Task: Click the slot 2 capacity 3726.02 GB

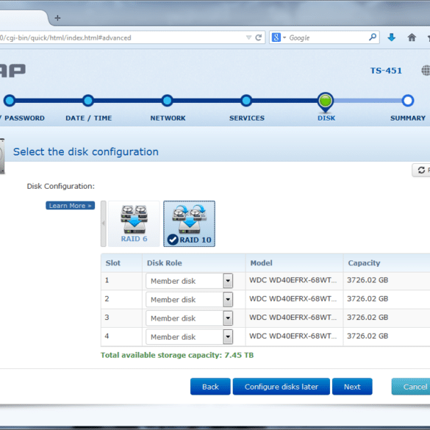Action: click(x=368, y=298)
